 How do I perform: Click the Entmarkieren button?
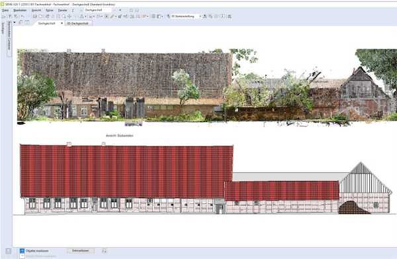click(81, 250)
